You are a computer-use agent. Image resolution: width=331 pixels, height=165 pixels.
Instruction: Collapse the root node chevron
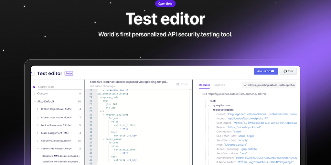point(205,101)
